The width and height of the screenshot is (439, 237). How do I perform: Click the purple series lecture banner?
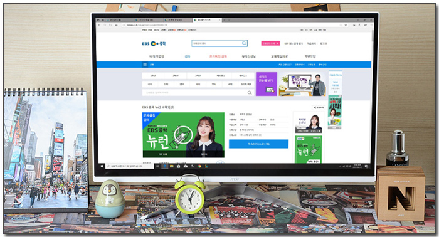click(x=267, y=84)
